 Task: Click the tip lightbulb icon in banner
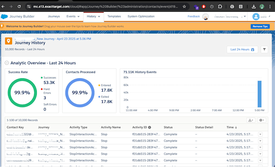tap(2, 26)
